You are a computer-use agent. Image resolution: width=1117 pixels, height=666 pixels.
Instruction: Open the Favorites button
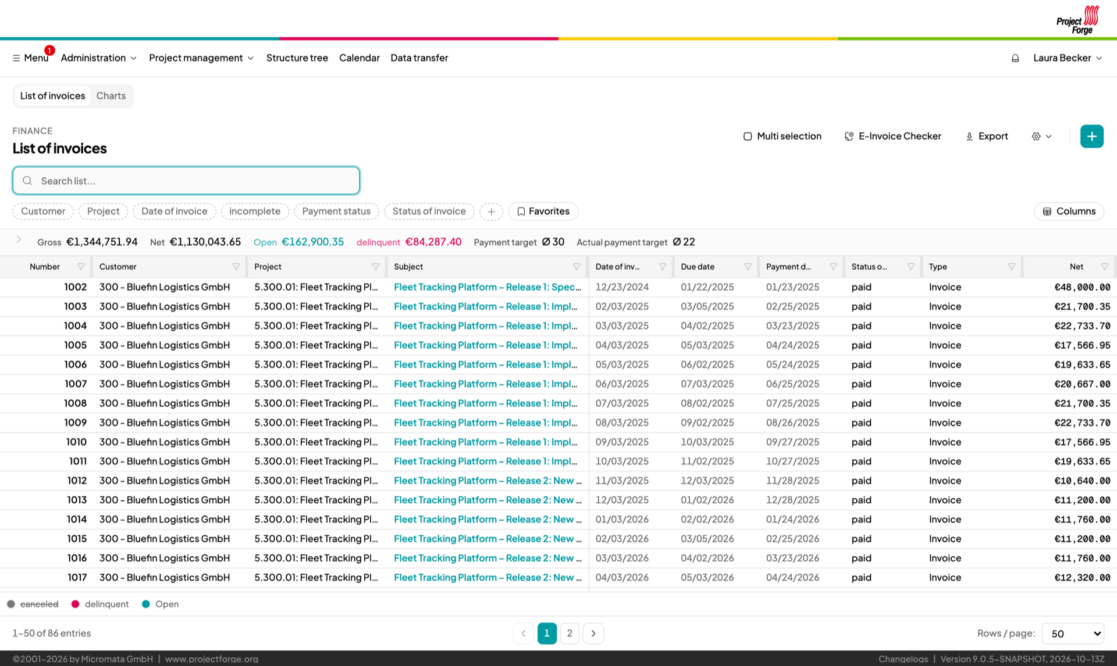tap(543, 212)
